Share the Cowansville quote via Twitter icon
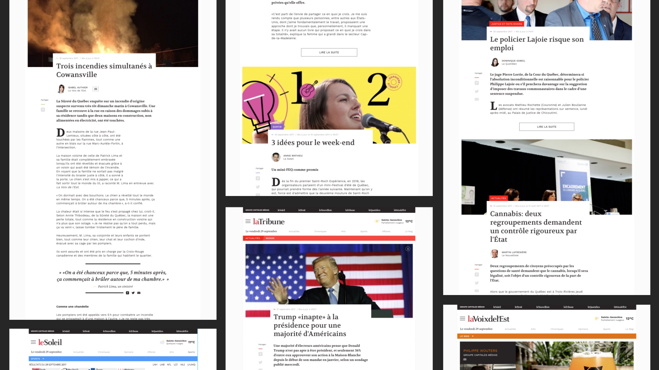659x370 pixels. pos(133,293)
